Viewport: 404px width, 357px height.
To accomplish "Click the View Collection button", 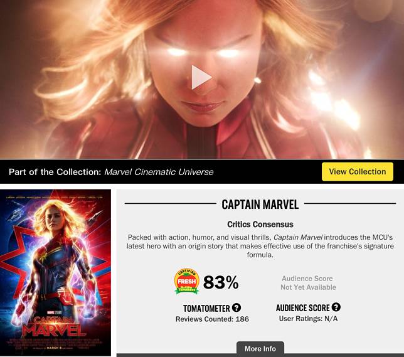I will [x=358, y=172].
